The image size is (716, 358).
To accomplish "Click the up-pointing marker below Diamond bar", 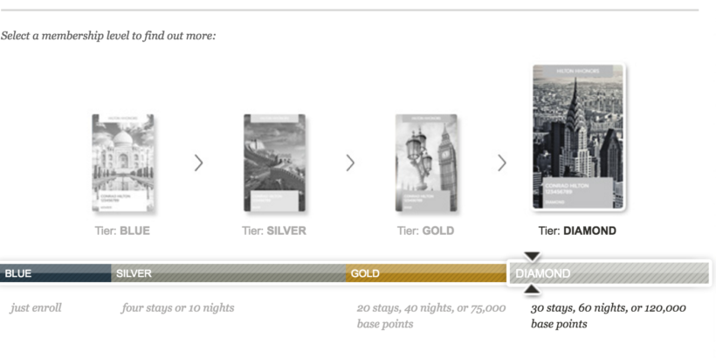I will pos(532,290).
